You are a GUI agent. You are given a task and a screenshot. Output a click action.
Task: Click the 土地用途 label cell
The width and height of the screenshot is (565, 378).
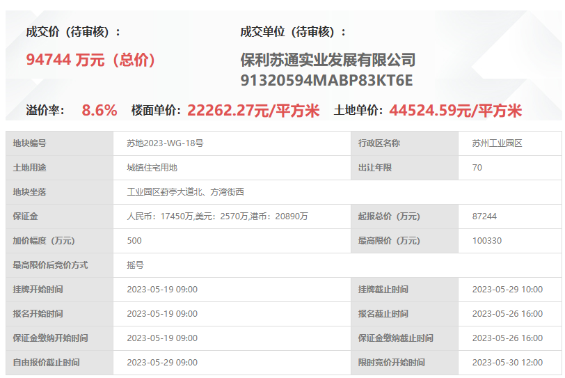[x=59, y=168]
